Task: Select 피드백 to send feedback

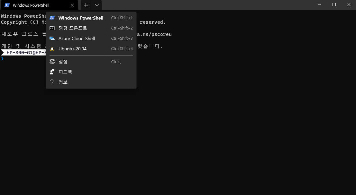Action: pos(65,72)
